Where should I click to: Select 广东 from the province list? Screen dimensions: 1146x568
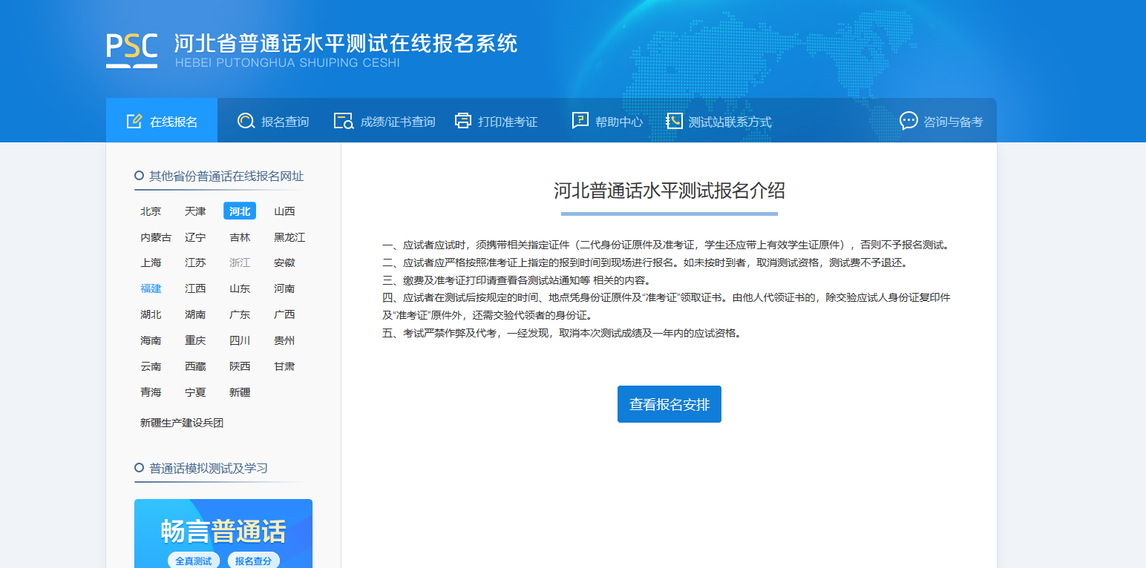(240, 314)
